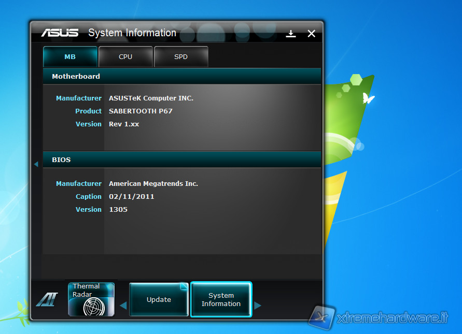Close the ASUS System Information window
Screen dimensions: 462x334
coord(311,34)
